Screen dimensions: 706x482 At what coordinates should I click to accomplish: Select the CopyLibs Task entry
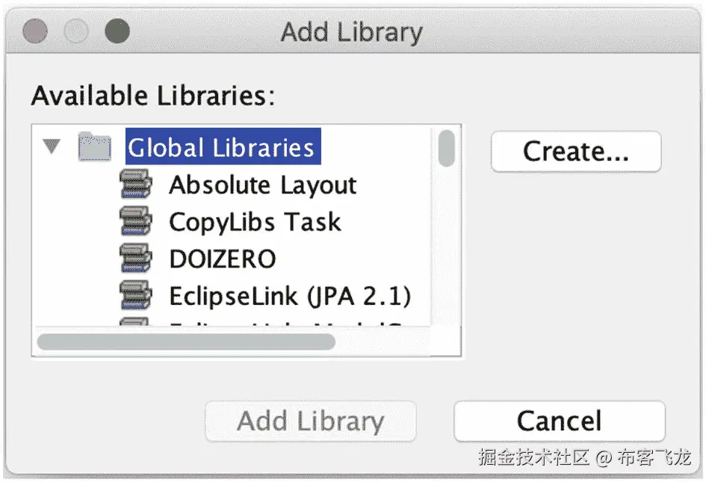[x=256, y=221]
